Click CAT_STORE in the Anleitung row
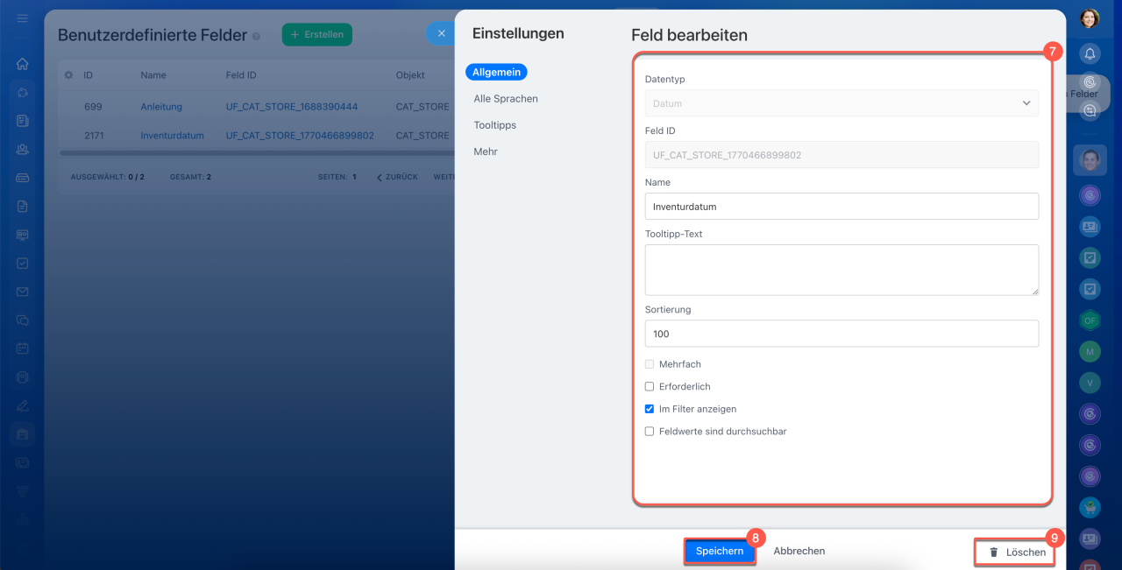The height and width of the screenshot is (570, 1122). click(x=423, y=107)
